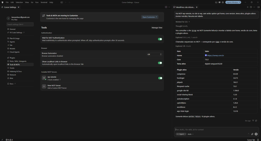Click the navigate forward arrow in title bar

[x=69, y=2]
